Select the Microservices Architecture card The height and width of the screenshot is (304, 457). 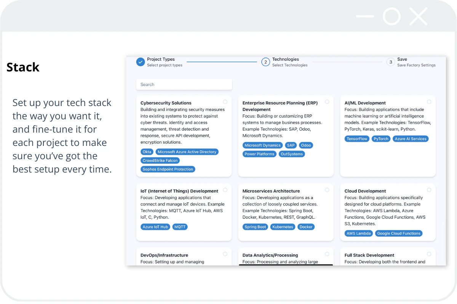pos(327,190)
